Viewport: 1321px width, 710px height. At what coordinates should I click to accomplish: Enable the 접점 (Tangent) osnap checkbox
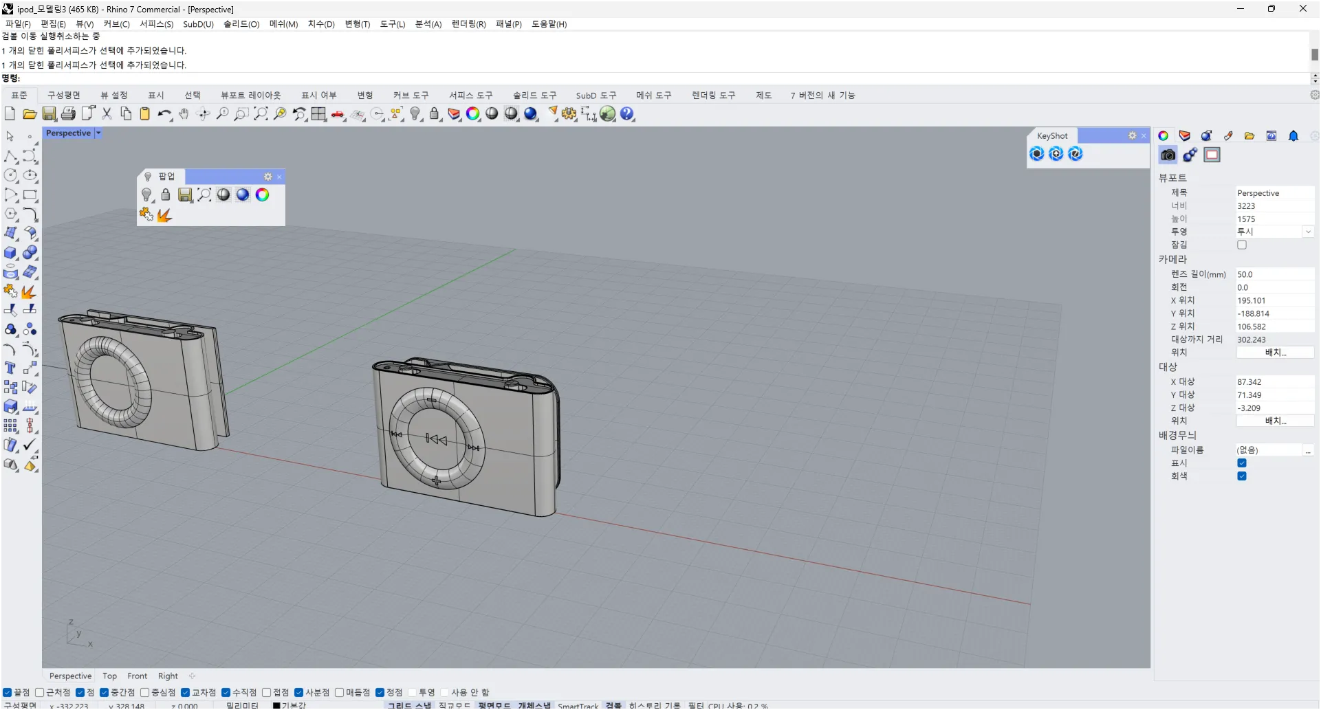[266, 693]
